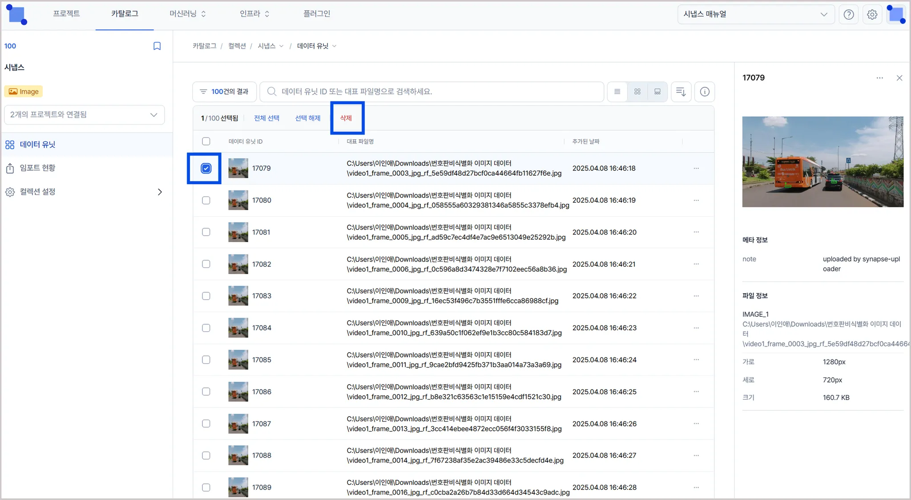Viewport: 911px width, 500px height.
Task: Click the search magnifier icon
Action: pyautogui.click(x=272, y=92)
